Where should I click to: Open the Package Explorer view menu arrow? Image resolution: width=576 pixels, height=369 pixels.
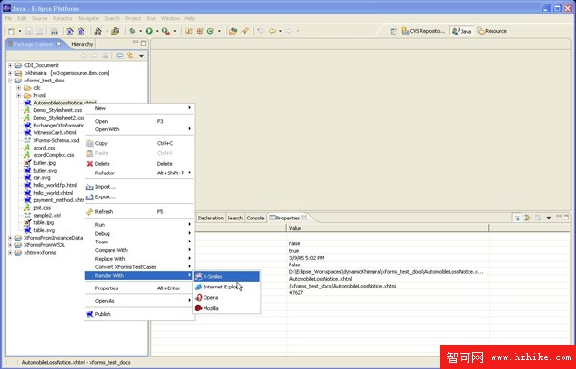click(x=141, y=56)
